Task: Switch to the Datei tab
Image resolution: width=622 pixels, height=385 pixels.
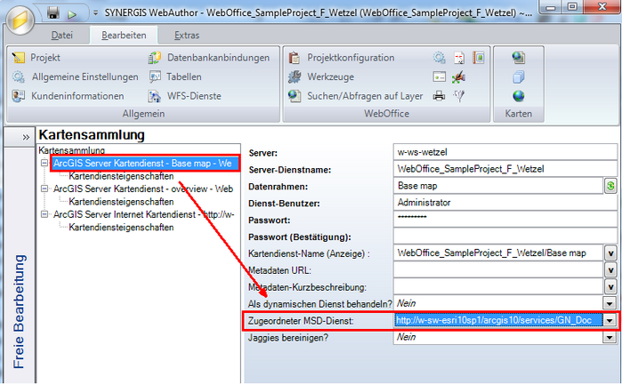Action: click(62, 36)
